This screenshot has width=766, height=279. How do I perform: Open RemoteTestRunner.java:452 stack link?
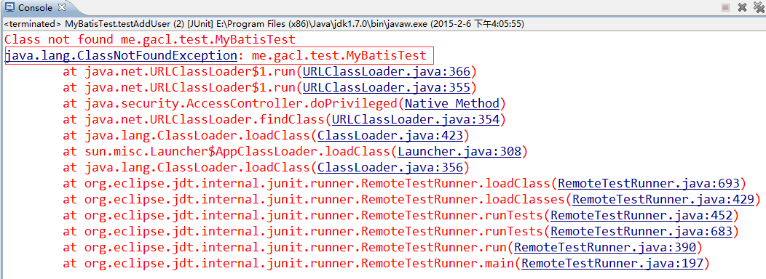click(641, 215)
